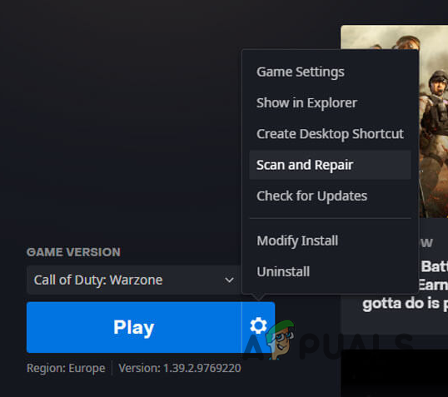Image resolution: width=448 pixels, height=397 pixels.
Task: Open the gear options icon beside Play
Action: click(258, 326)
